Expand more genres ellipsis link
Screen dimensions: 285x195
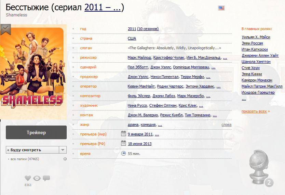pos(160,125)
